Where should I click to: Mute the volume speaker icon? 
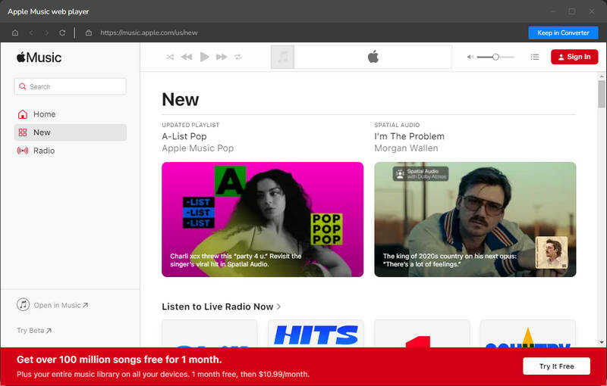(470, 57)
